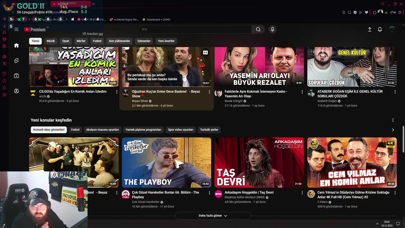Open e-Devlet Kapısı bookmark
Viewport: 405px width, 228px height.
click(124, 19)
